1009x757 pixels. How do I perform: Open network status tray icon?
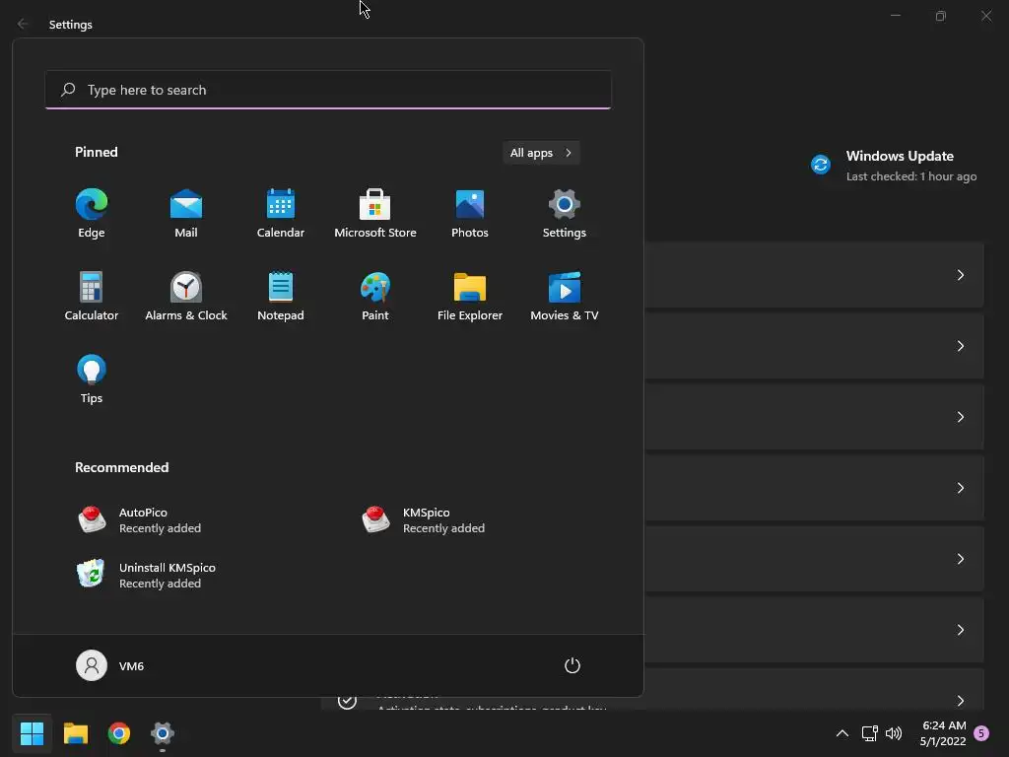(869, 733)
